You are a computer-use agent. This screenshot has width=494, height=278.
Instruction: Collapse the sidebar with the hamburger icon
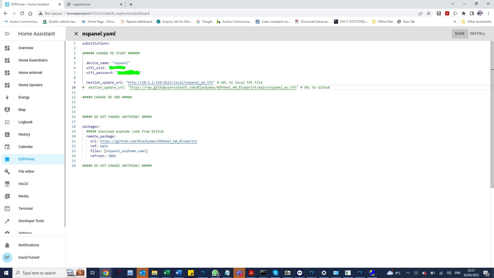pos(7,33)
